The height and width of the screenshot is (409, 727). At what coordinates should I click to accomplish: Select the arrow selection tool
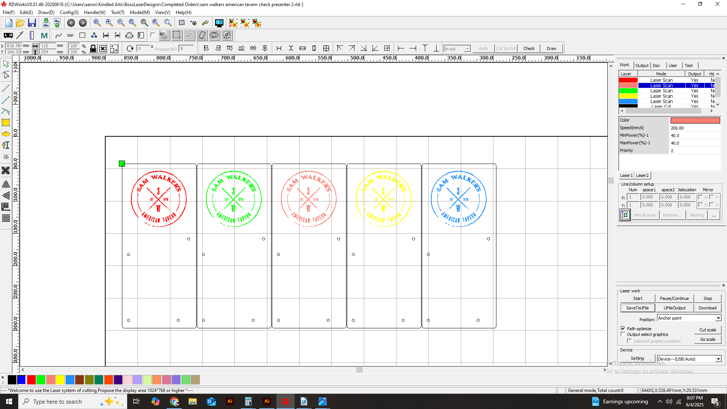tap(6, 64)
